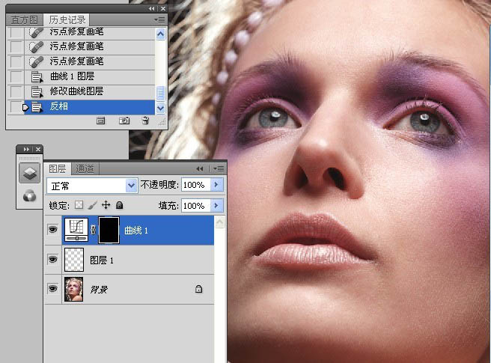Select the 曲线 1 layer name
The image size is (491, 363).
(x=136, y=231)
